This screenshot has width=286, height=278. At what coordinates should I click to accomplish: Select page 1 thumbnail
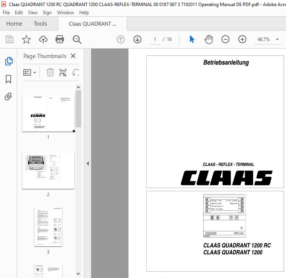pos(48,113)
